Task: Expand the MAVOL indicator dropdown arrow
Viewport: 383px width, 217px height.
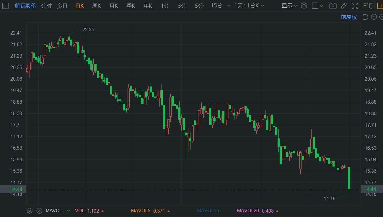Action: (x=69, y=211)
